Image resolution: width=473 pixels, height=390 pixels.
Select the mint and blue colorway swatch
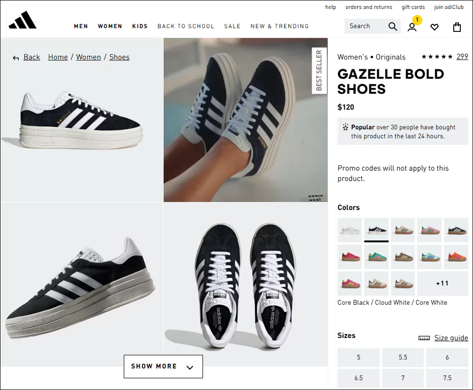click(429, 257)
